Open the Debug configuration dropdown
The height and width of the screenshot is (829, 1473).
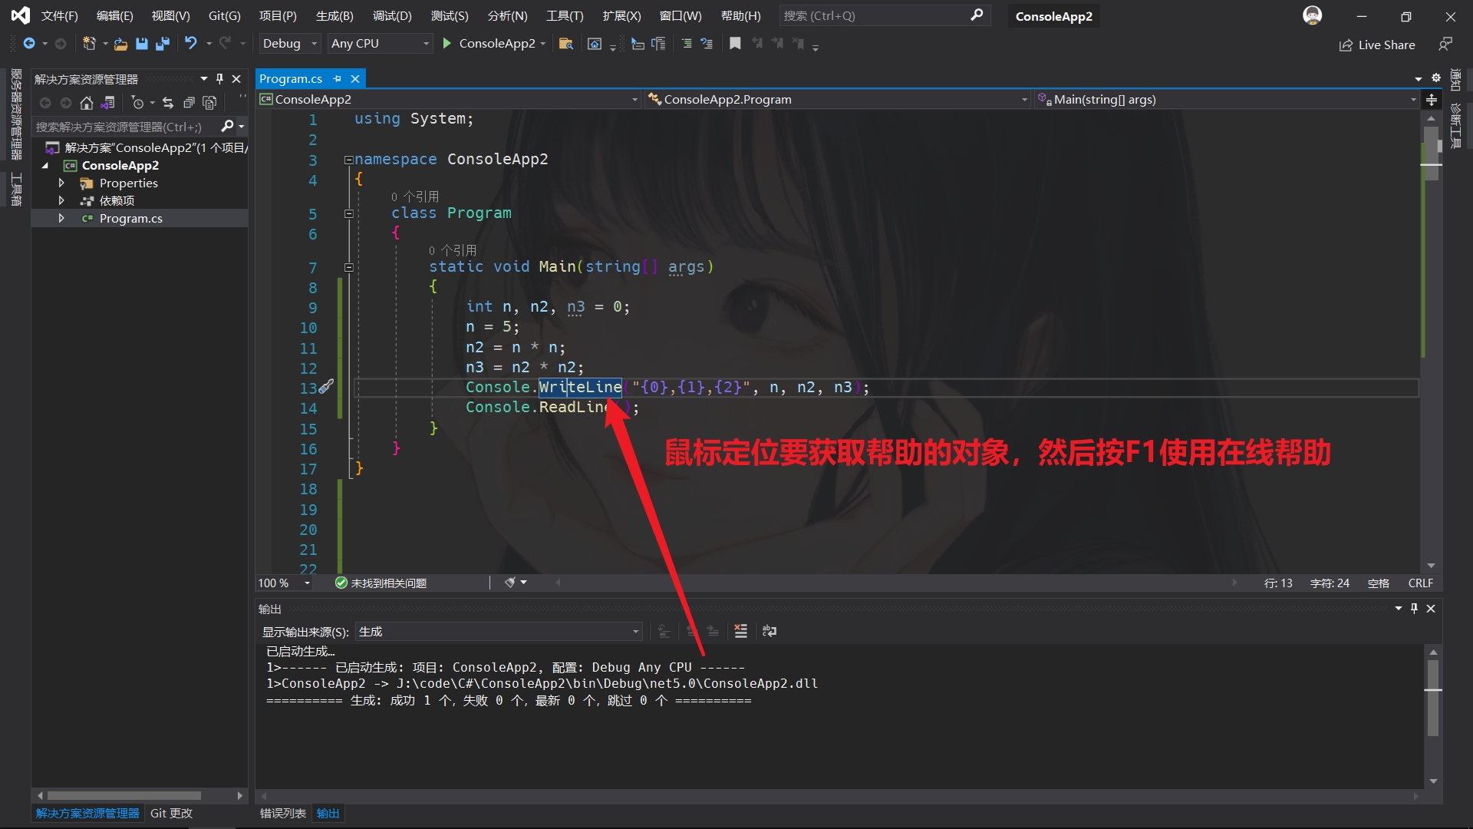pyautogui.click(x=289, y=44)
